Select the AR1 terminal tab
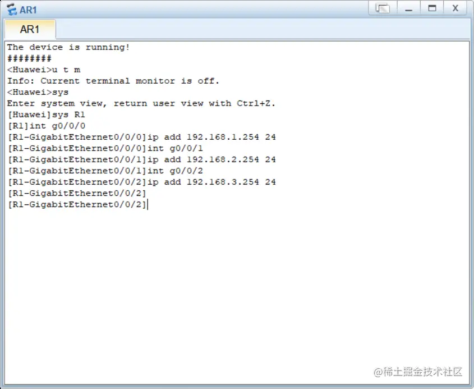The image size is (474, 389). pyautogui.click(x=30, y=29)
